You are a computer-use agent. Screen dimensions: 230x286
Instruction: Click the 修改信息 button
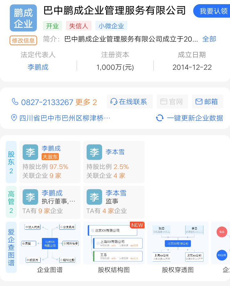[x=23, y=41]
